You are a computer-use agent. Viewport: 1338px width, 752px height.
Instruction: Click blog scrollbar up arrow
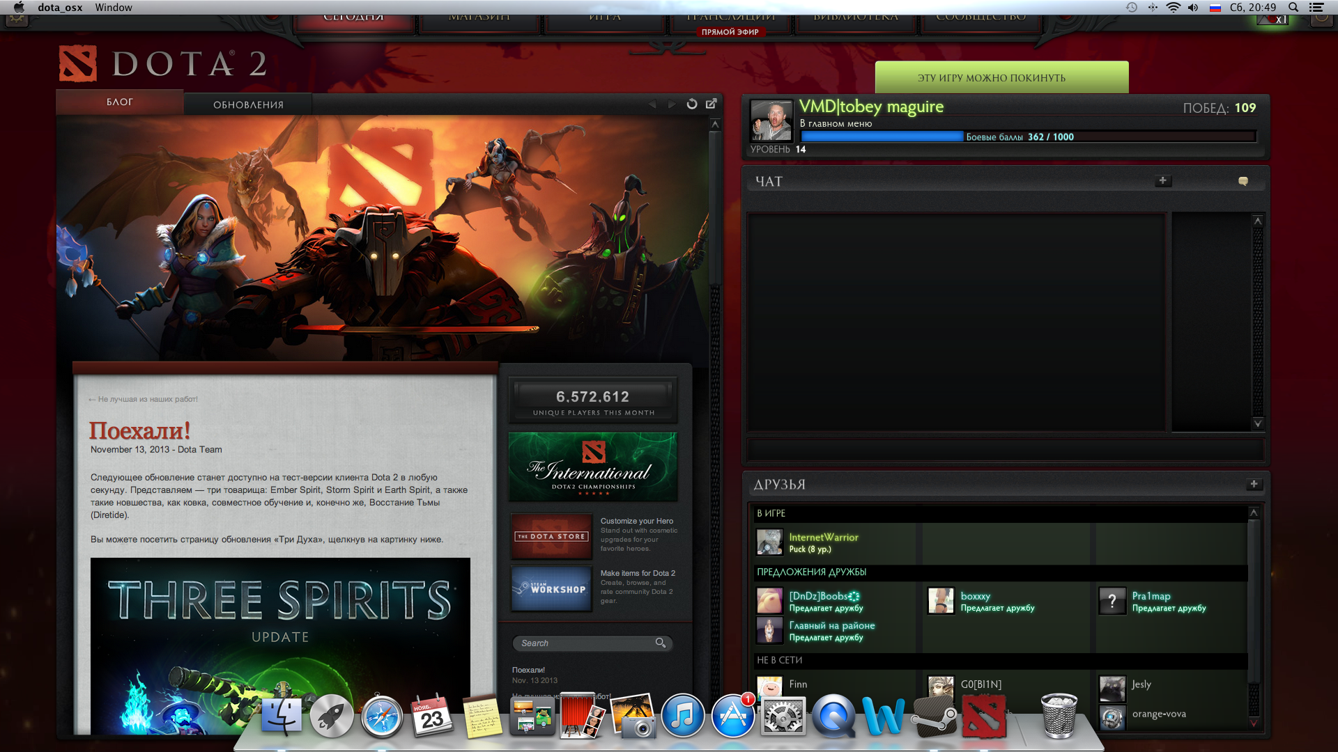(x=714, y=123)
